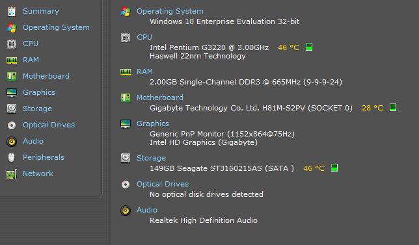This screenshot has height=245, width=419.
Task: Open Peripherals section from sidebar
Action: (44, 157)
